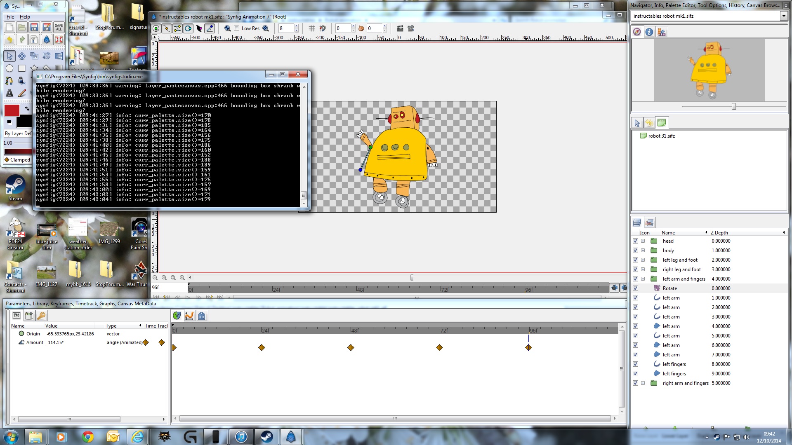This screenshot has width=792, height=445.
Task: Click the timetrack keyframe diamond at 48f
Action: [351, 348]
